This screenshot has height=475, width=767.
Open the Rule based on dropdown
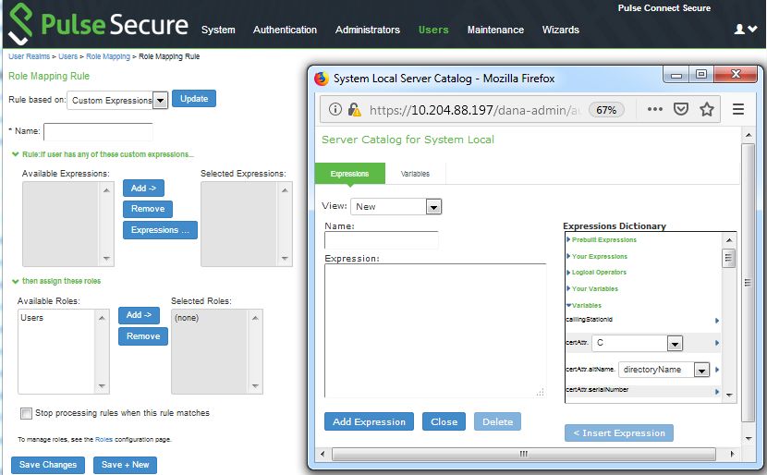point(117,101)
